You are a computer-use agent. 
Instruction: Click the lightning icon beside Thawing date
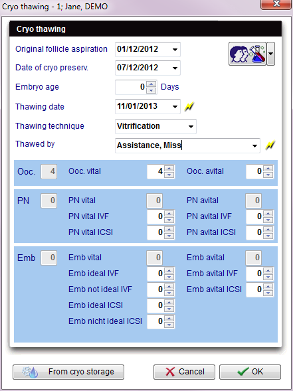click(189, 107)
